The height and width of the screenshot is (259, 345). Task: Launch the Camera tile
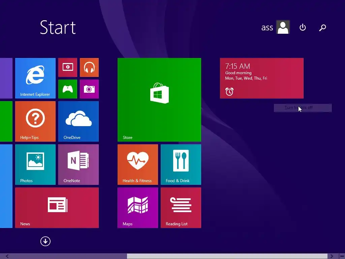point(89,89)
